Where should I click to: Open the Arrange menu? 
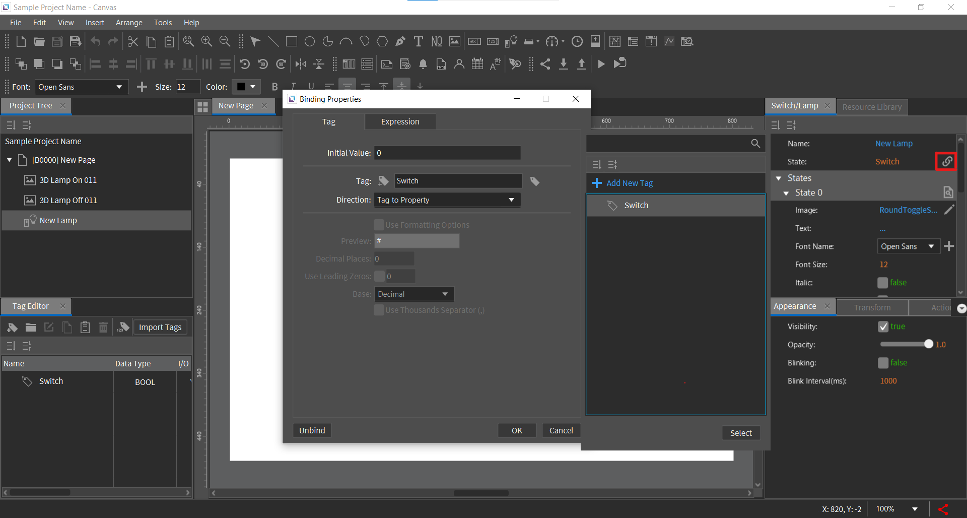(129, 23)
